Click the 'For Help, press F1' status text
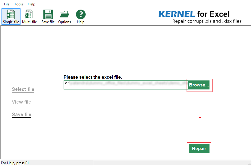252x166 pixels. (15, 163)
